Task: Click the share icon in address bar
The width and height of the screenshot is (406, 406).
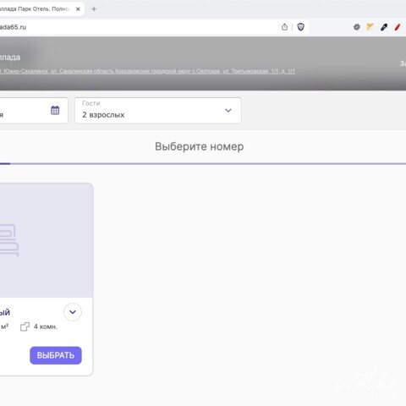Action: point(284,27)
